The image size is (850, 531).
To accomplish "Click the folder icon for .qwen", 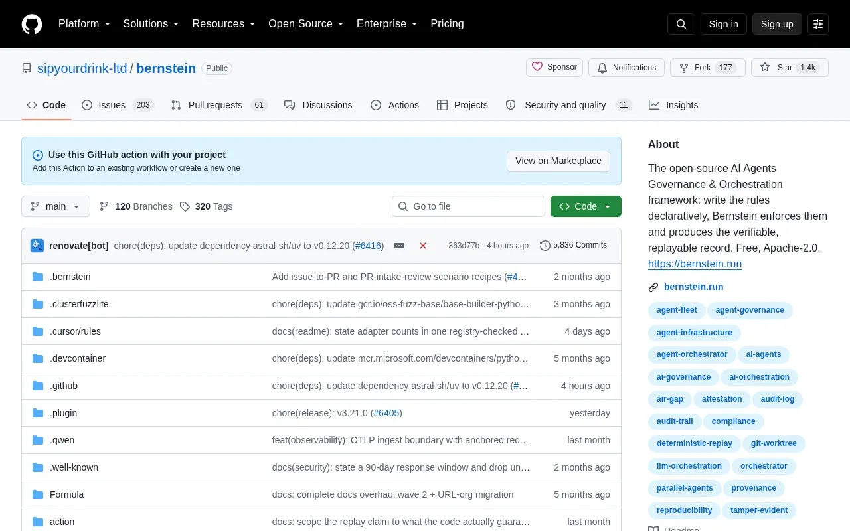I will [38, 440].
